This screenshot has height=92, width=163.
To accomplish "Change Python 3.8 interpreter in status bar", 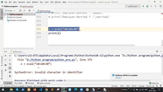I will tap(150, 86).
